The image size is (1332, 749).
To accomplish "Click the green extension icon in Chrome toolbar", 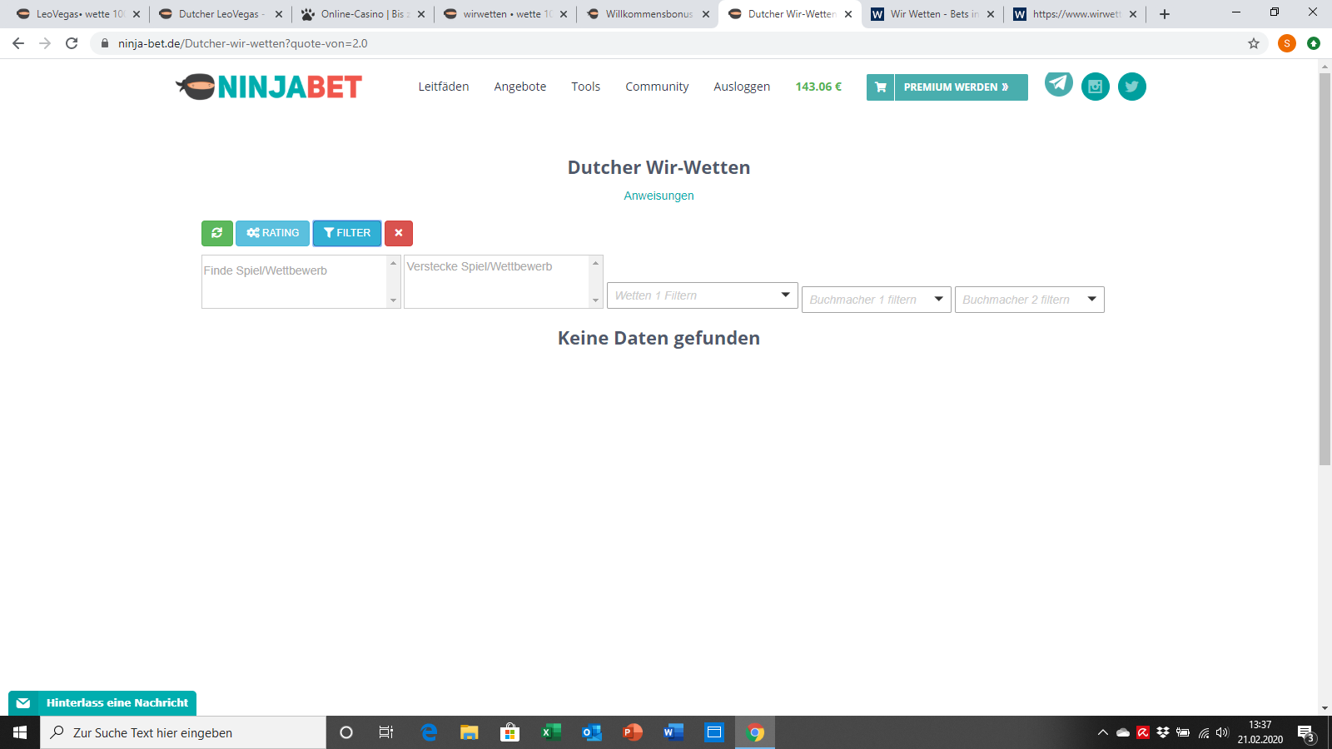I will coord(1314,43).
